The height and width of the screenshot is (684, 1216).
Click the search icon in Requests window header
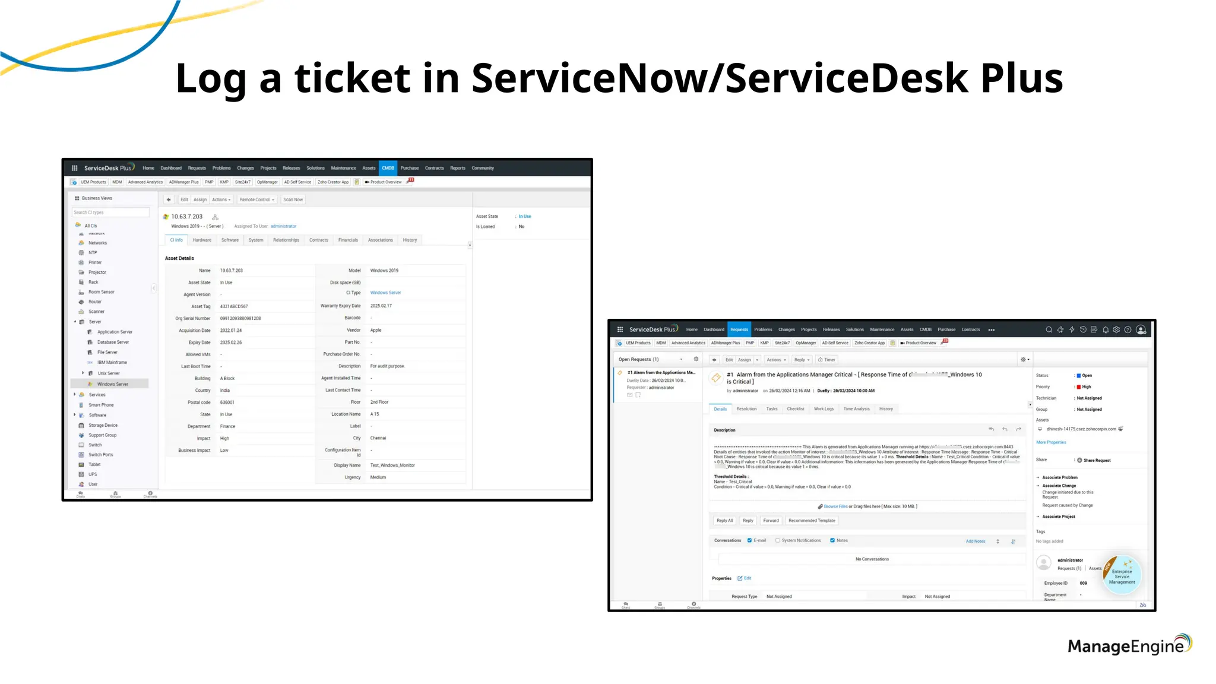(1049, 330)
